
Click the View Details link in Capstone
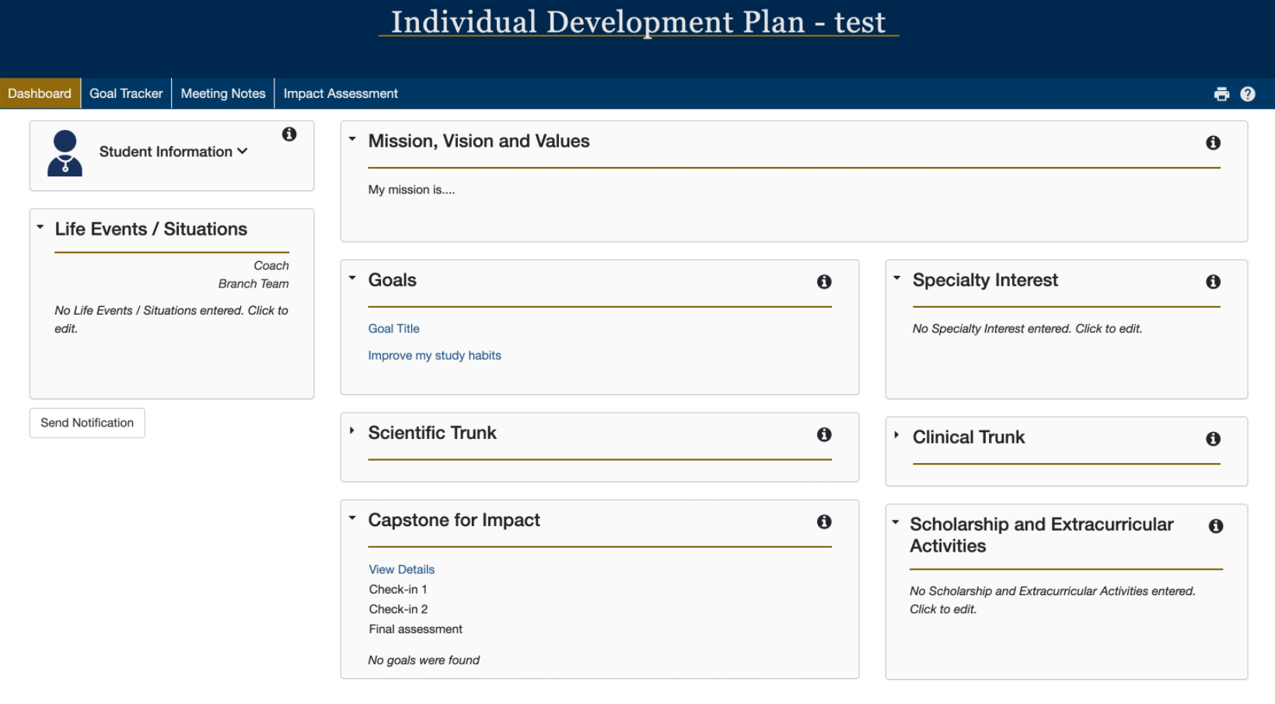[401, 570]
